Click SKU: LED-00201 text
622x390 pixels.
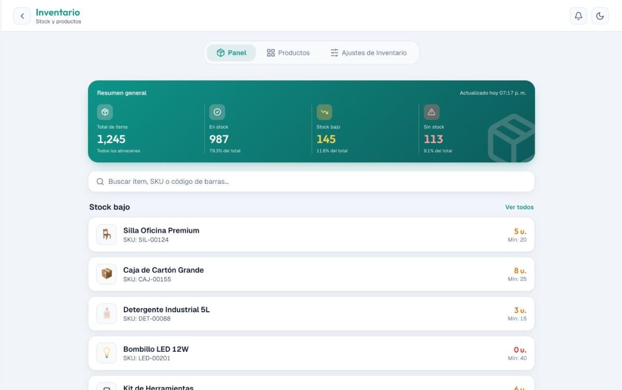coord(147,358)
